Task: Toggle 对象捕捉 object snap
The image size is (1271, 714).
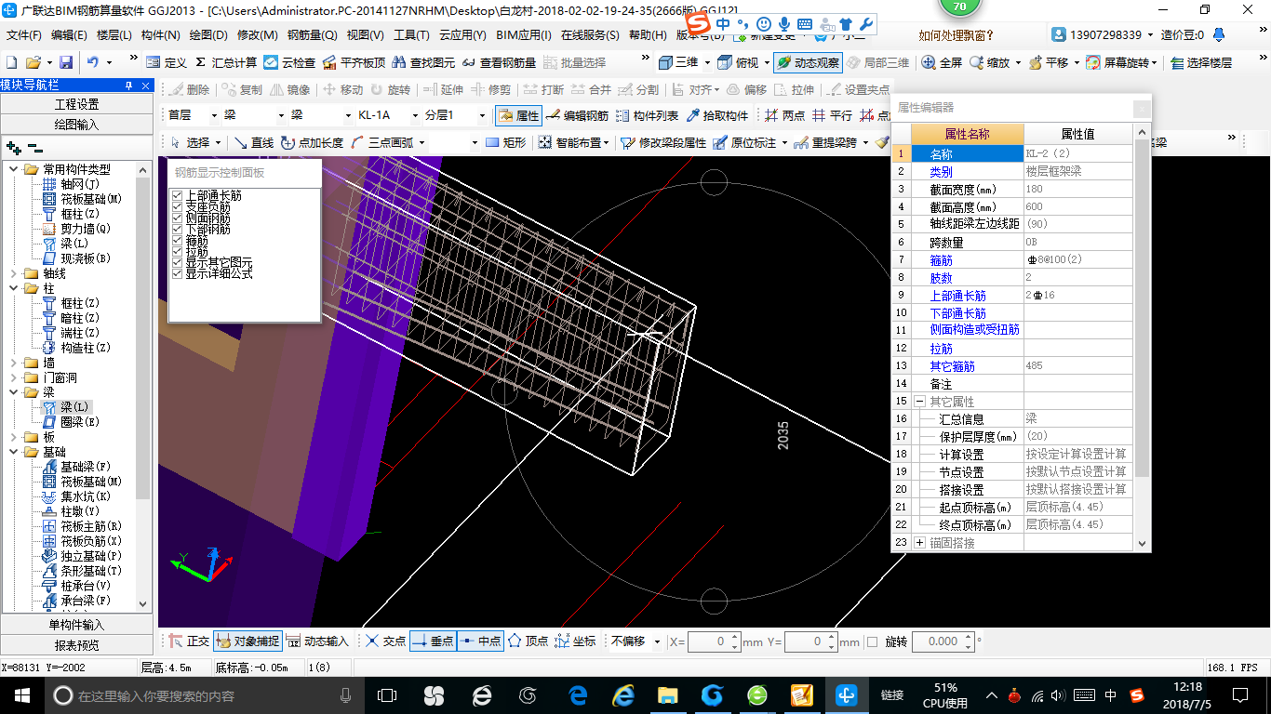Action: coord(248,641)
